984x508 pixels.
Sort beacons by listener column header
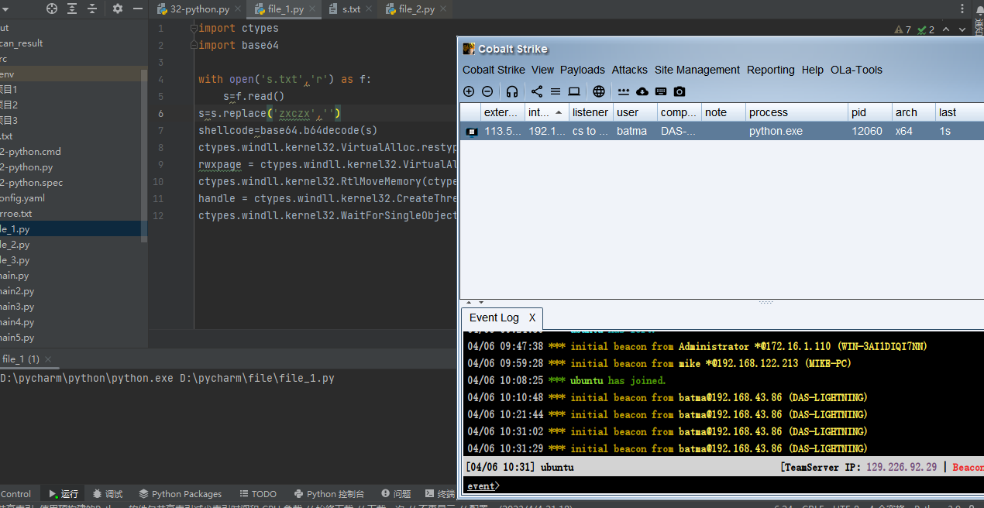click(x=591, y=112)
